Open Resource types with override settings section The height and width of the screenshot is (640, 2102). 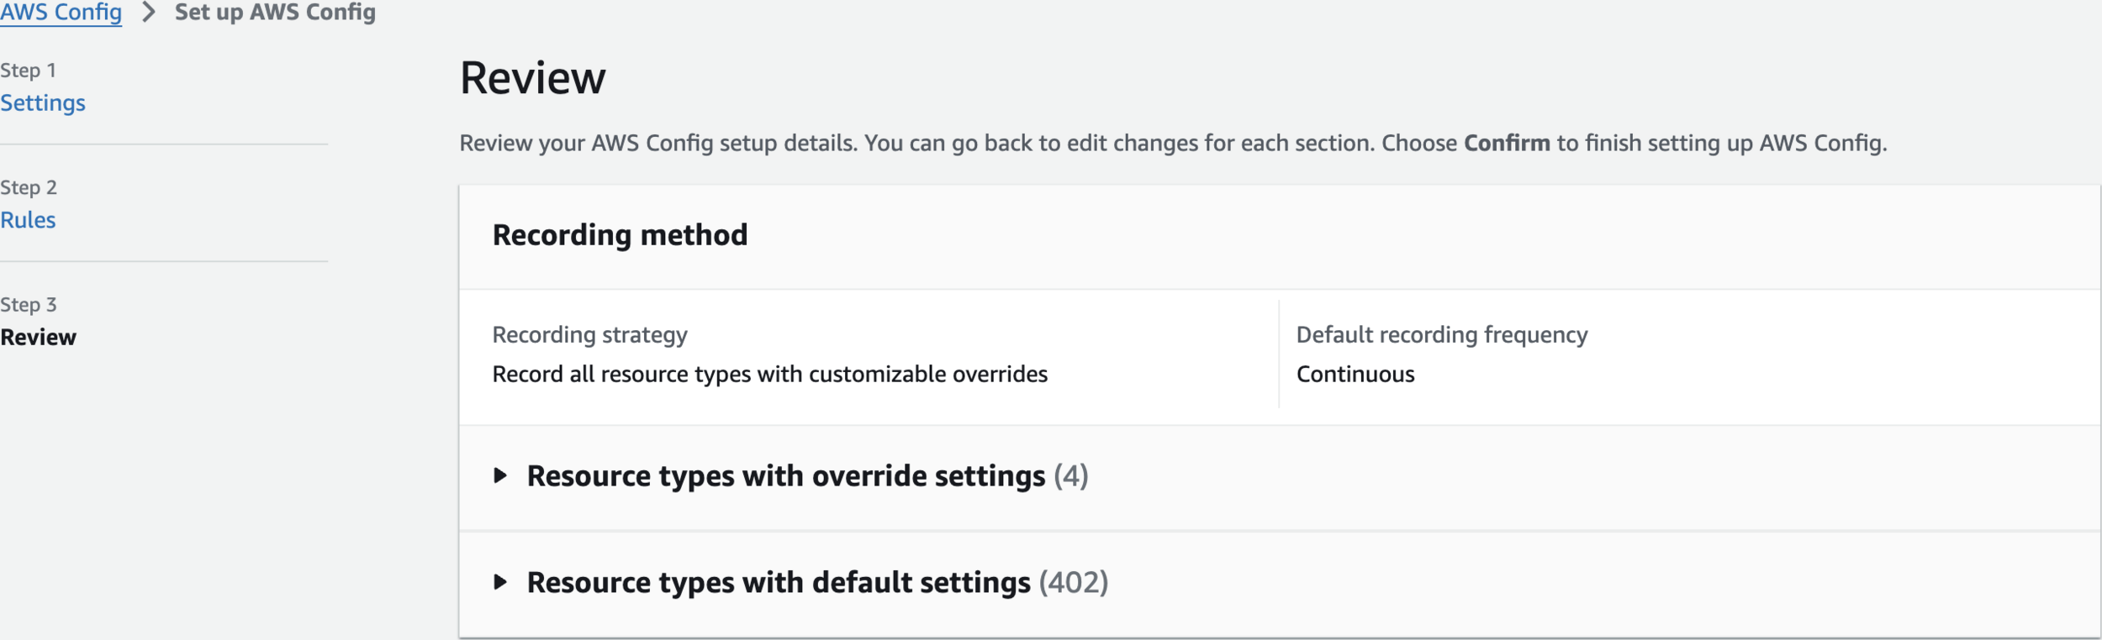[785, 476]
